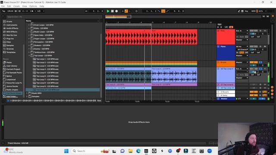Open the View menu

25,6
